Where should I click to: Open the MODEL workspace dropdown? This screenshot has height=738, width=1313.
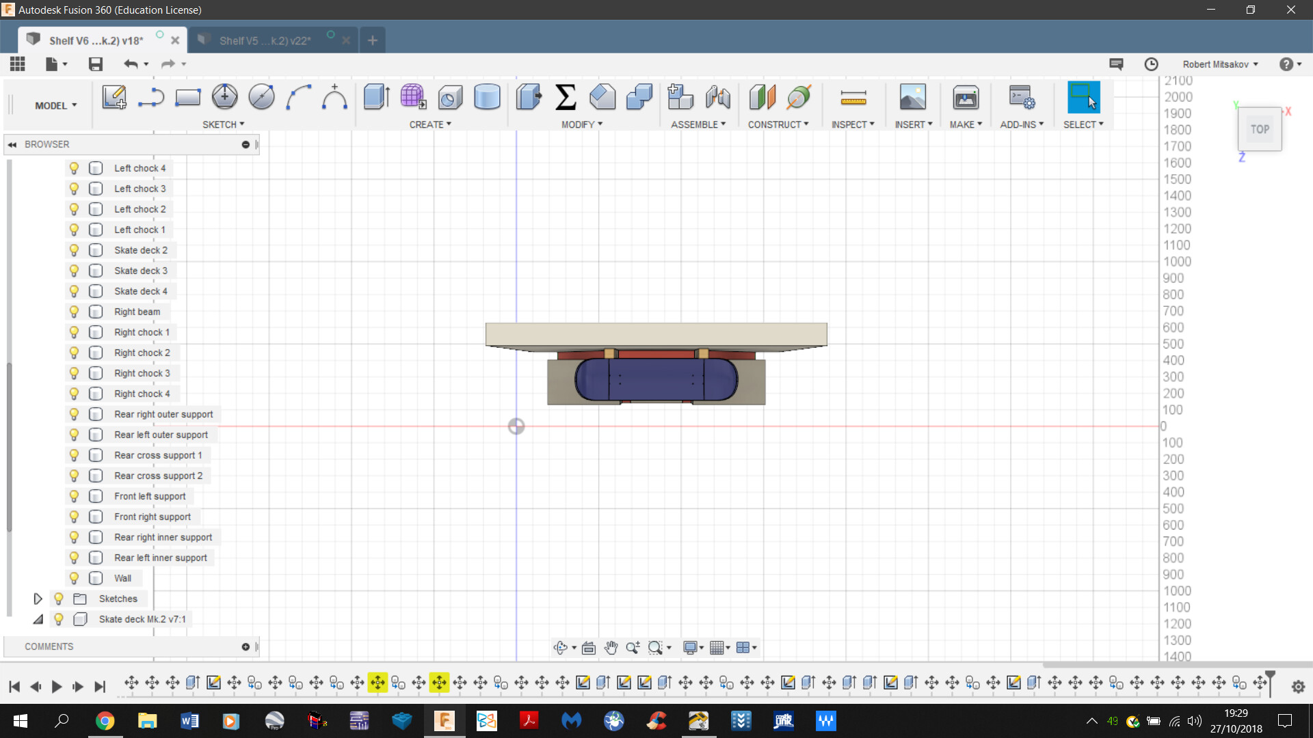[56, 105]
